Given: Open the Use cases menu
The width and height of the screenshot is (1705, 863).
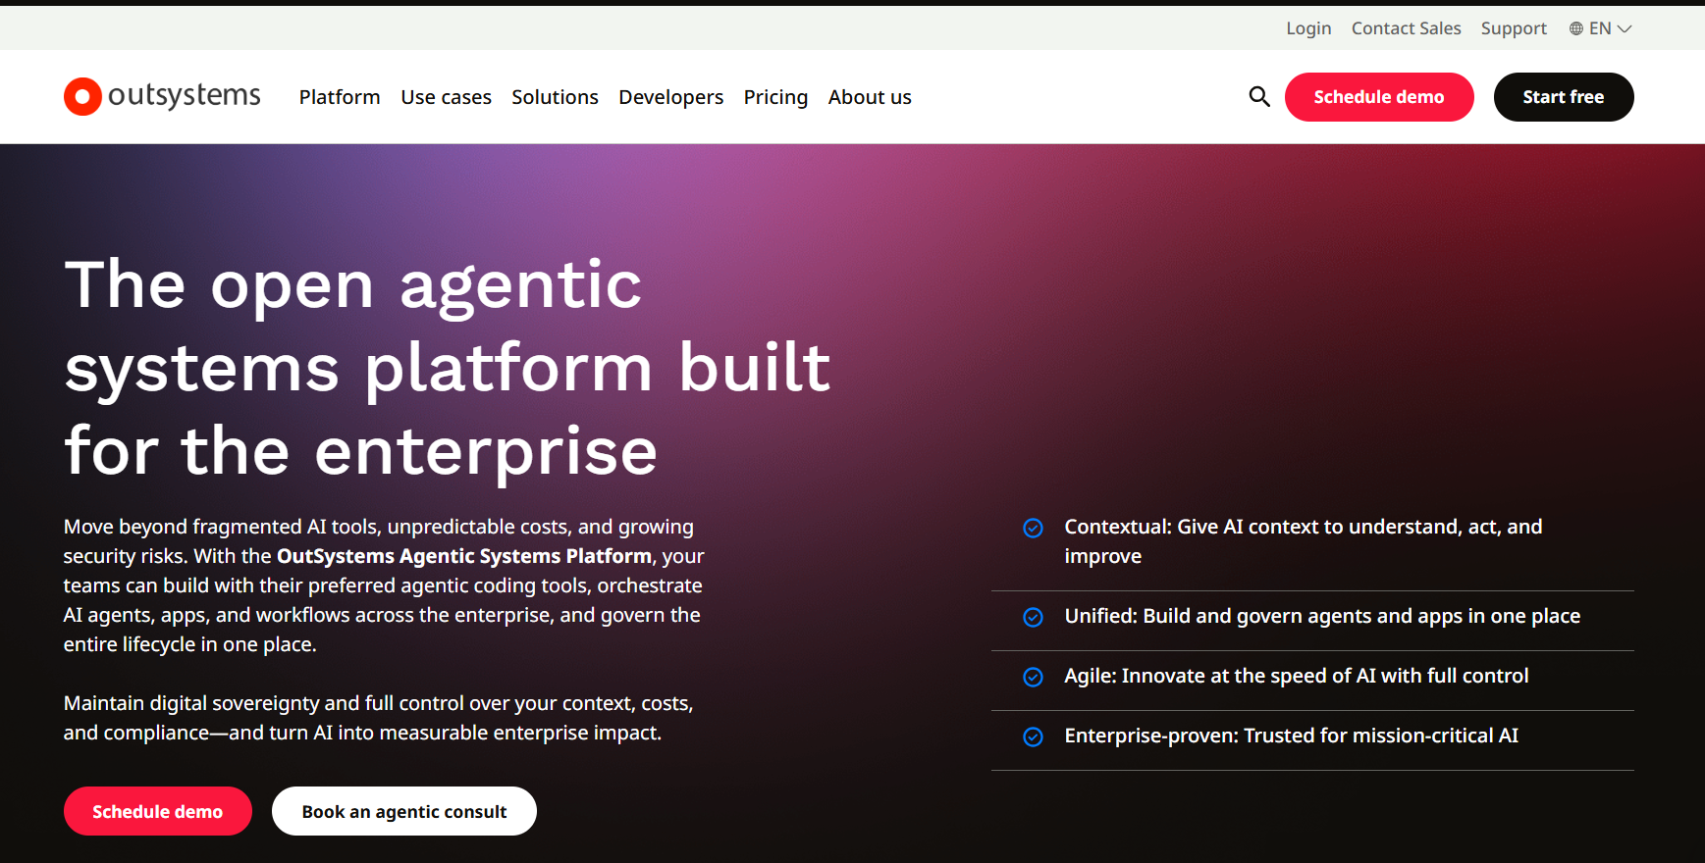Looking at the screenshot, I should coord(446,97).
